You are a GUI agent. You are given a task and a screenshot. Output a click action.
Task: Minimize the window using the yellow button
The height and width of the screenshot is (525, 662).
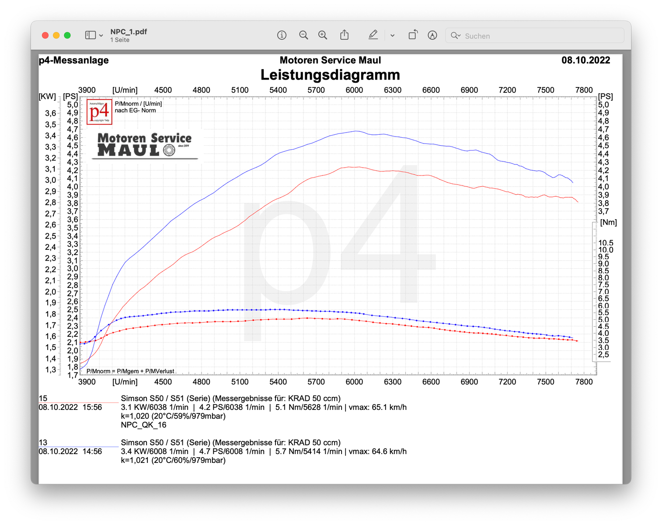(x=56, y=35)
